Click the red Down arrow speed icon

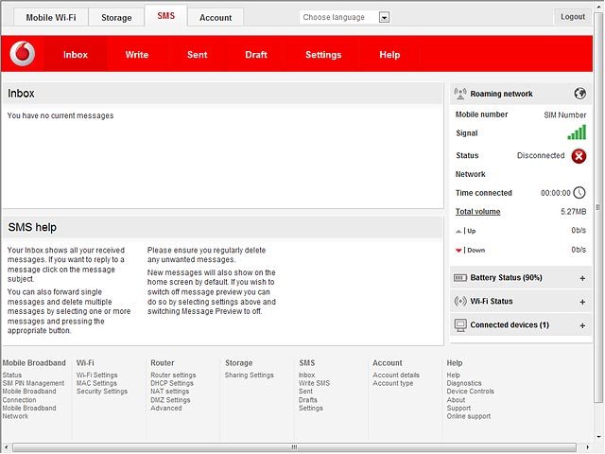458,251
